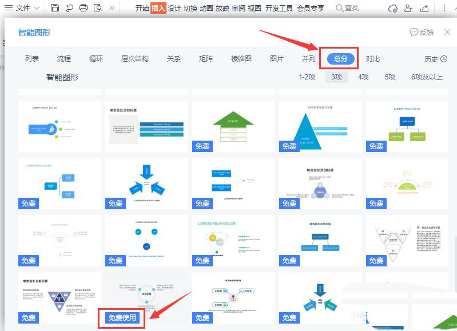Select the three outlined triangles template
The image size is (457, 331).
point(407,240)
